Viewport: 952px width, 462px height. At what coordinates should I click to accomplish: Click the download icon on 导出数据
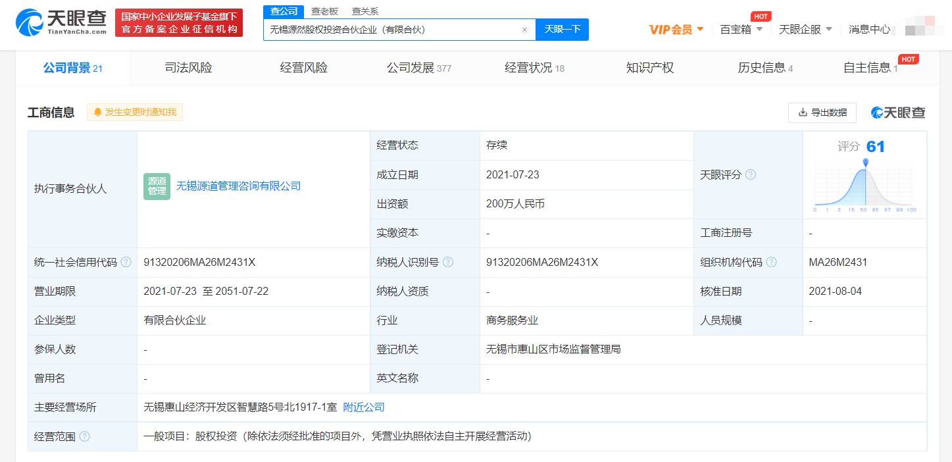click(x=801, y=113)
